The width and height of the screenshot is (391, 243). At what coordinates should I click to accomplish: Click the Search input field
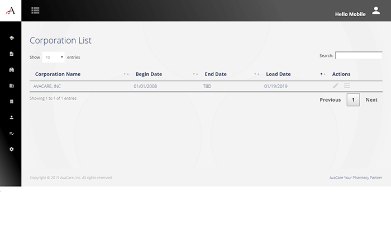[x=359, y=55]
